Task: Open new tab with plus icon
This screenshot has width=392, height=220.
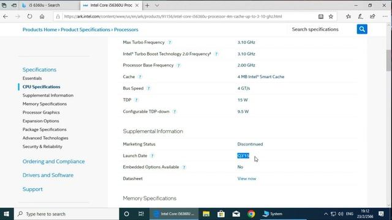Action: point(147,5)
